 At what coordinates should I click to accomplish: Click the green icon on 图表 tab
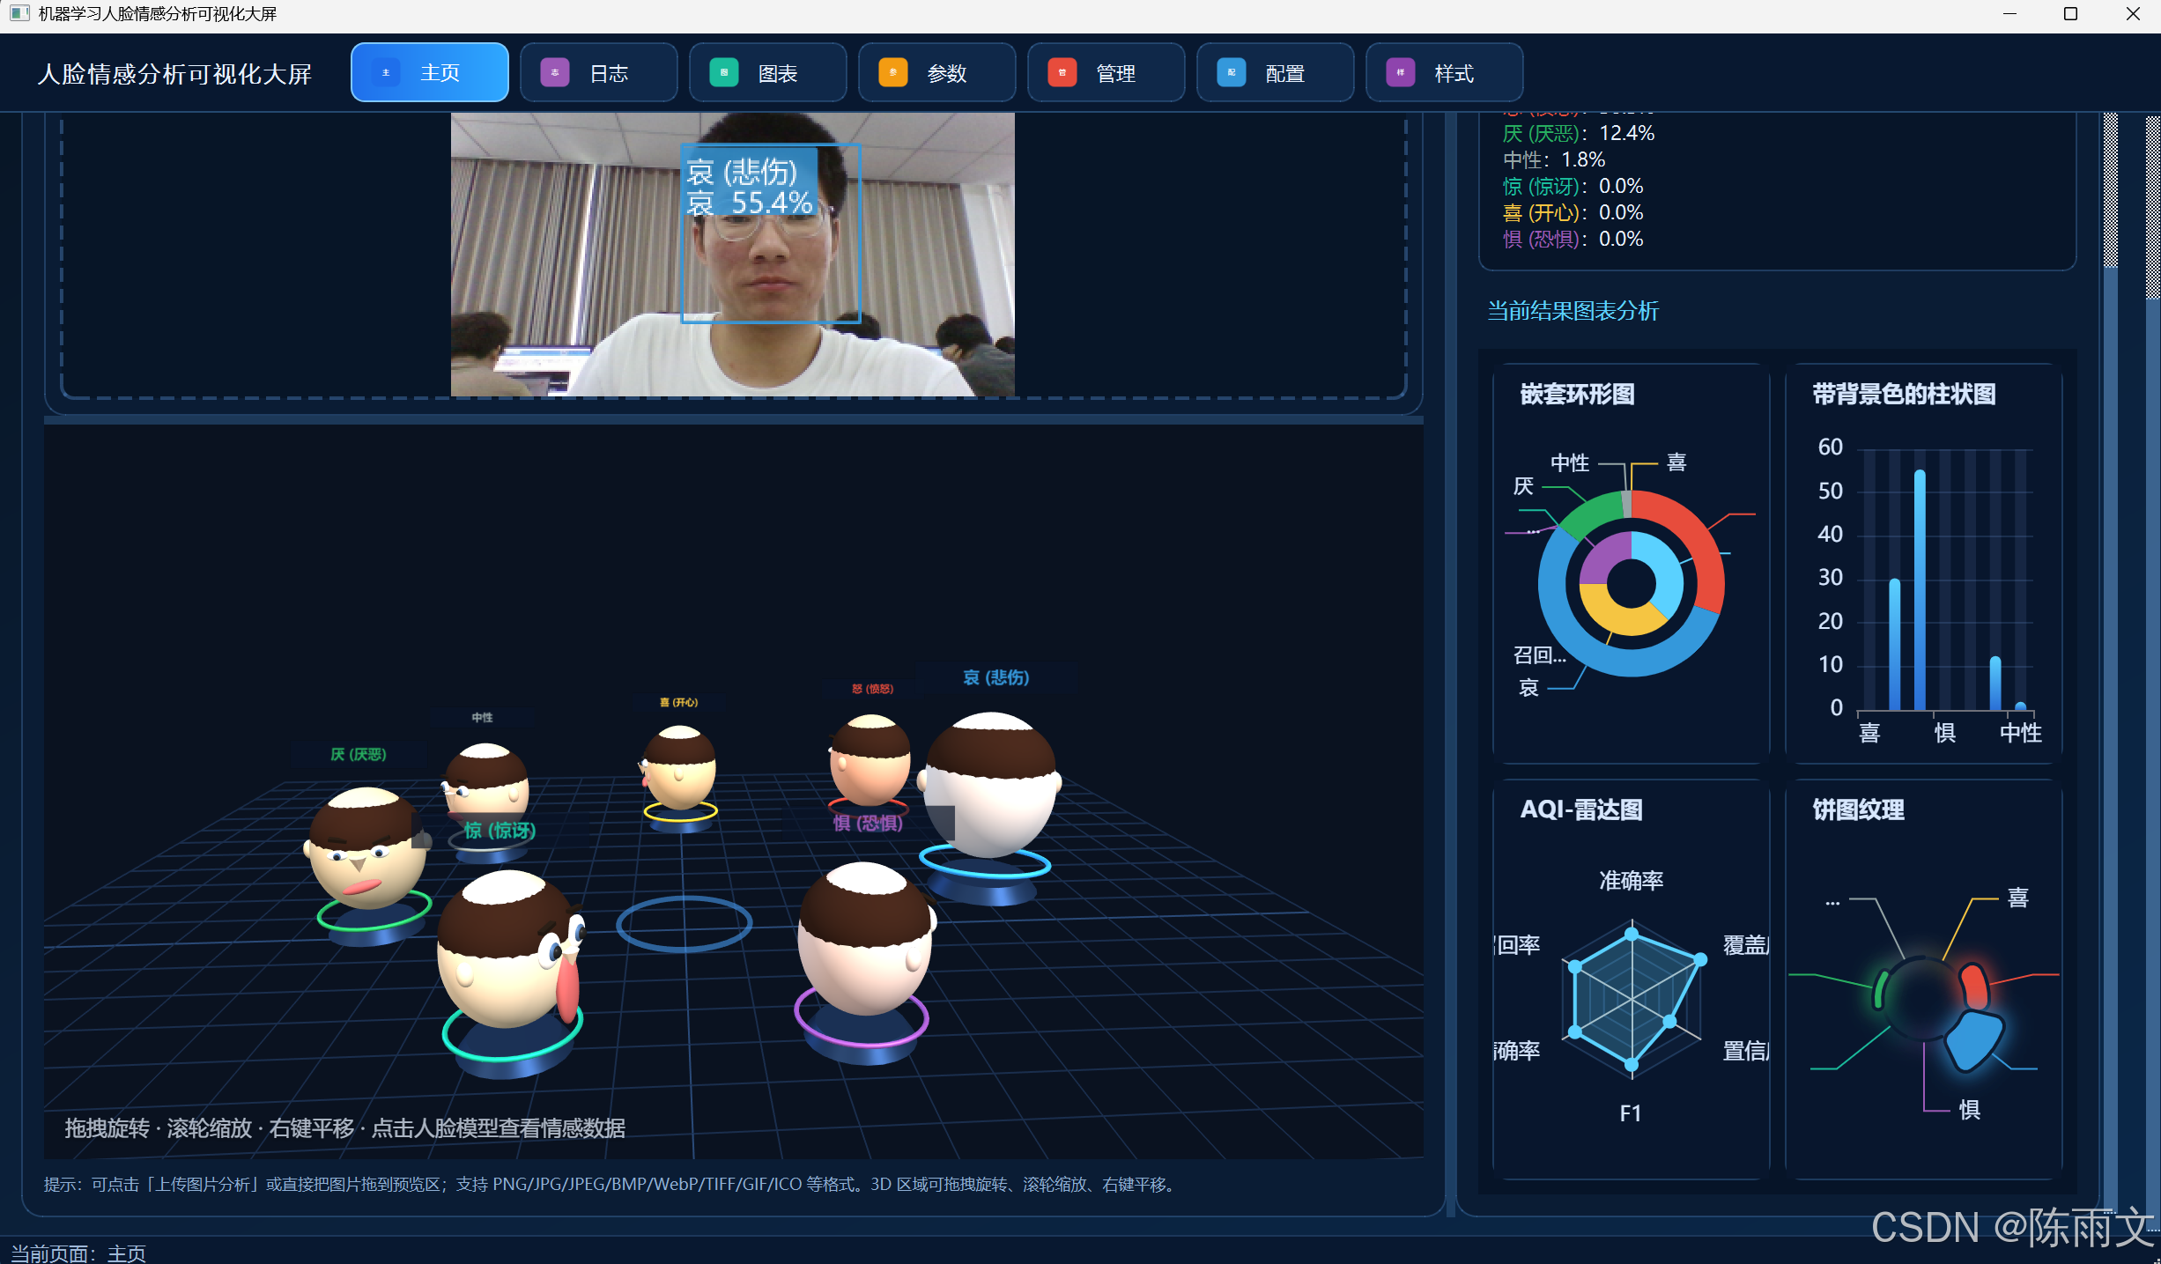(724, 73)
